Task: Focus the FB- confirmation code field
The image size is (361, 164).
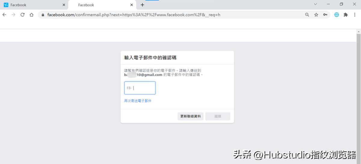Action: [140, 88]
